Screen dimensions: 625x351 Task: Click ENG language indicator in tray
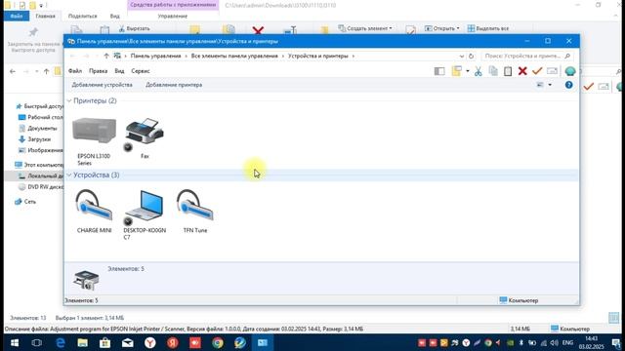(567, 342)
